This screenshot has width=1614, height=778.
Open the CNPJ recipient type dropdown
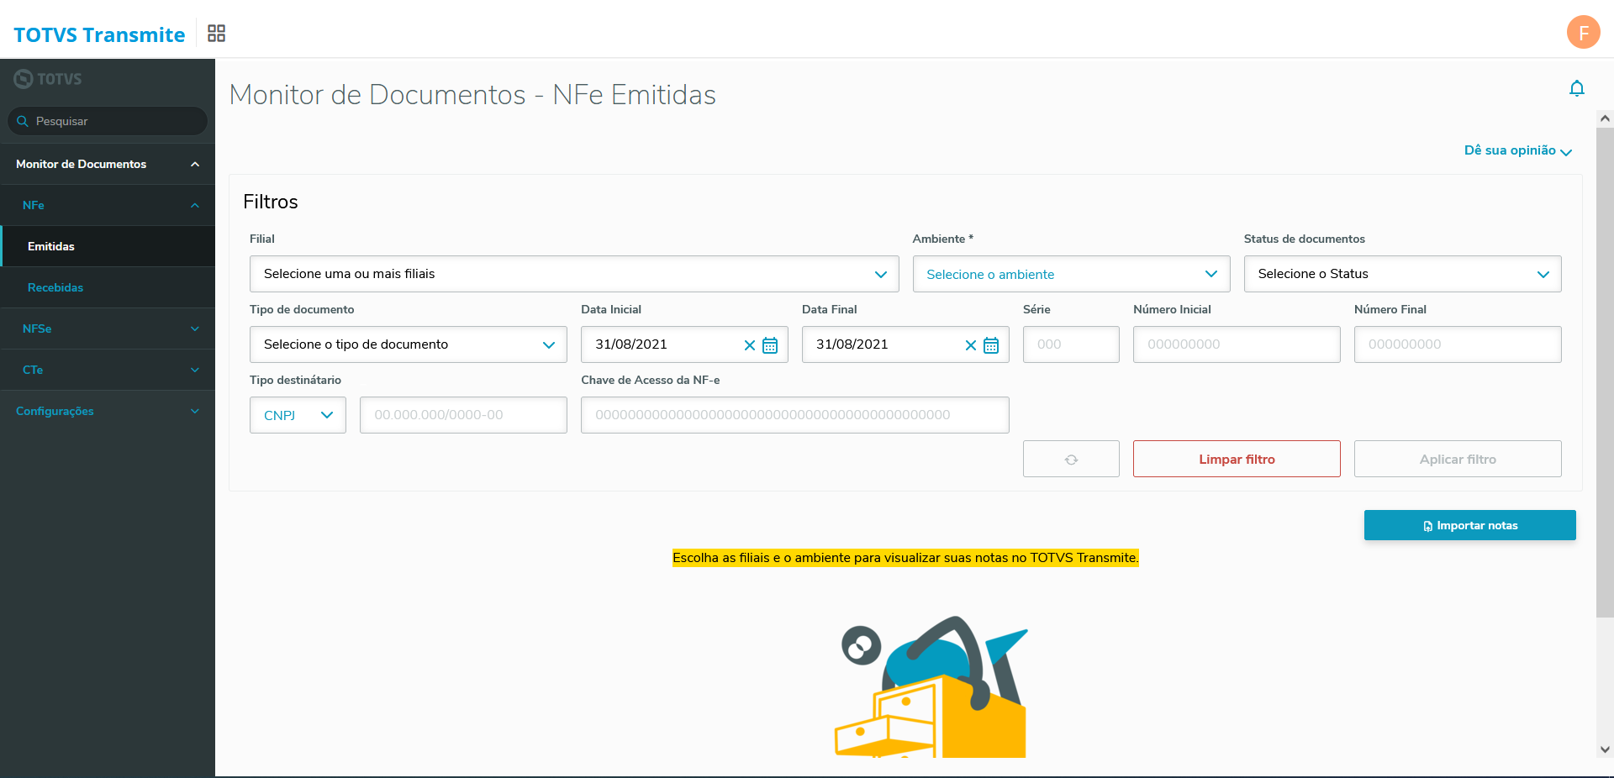click(298, 415)
